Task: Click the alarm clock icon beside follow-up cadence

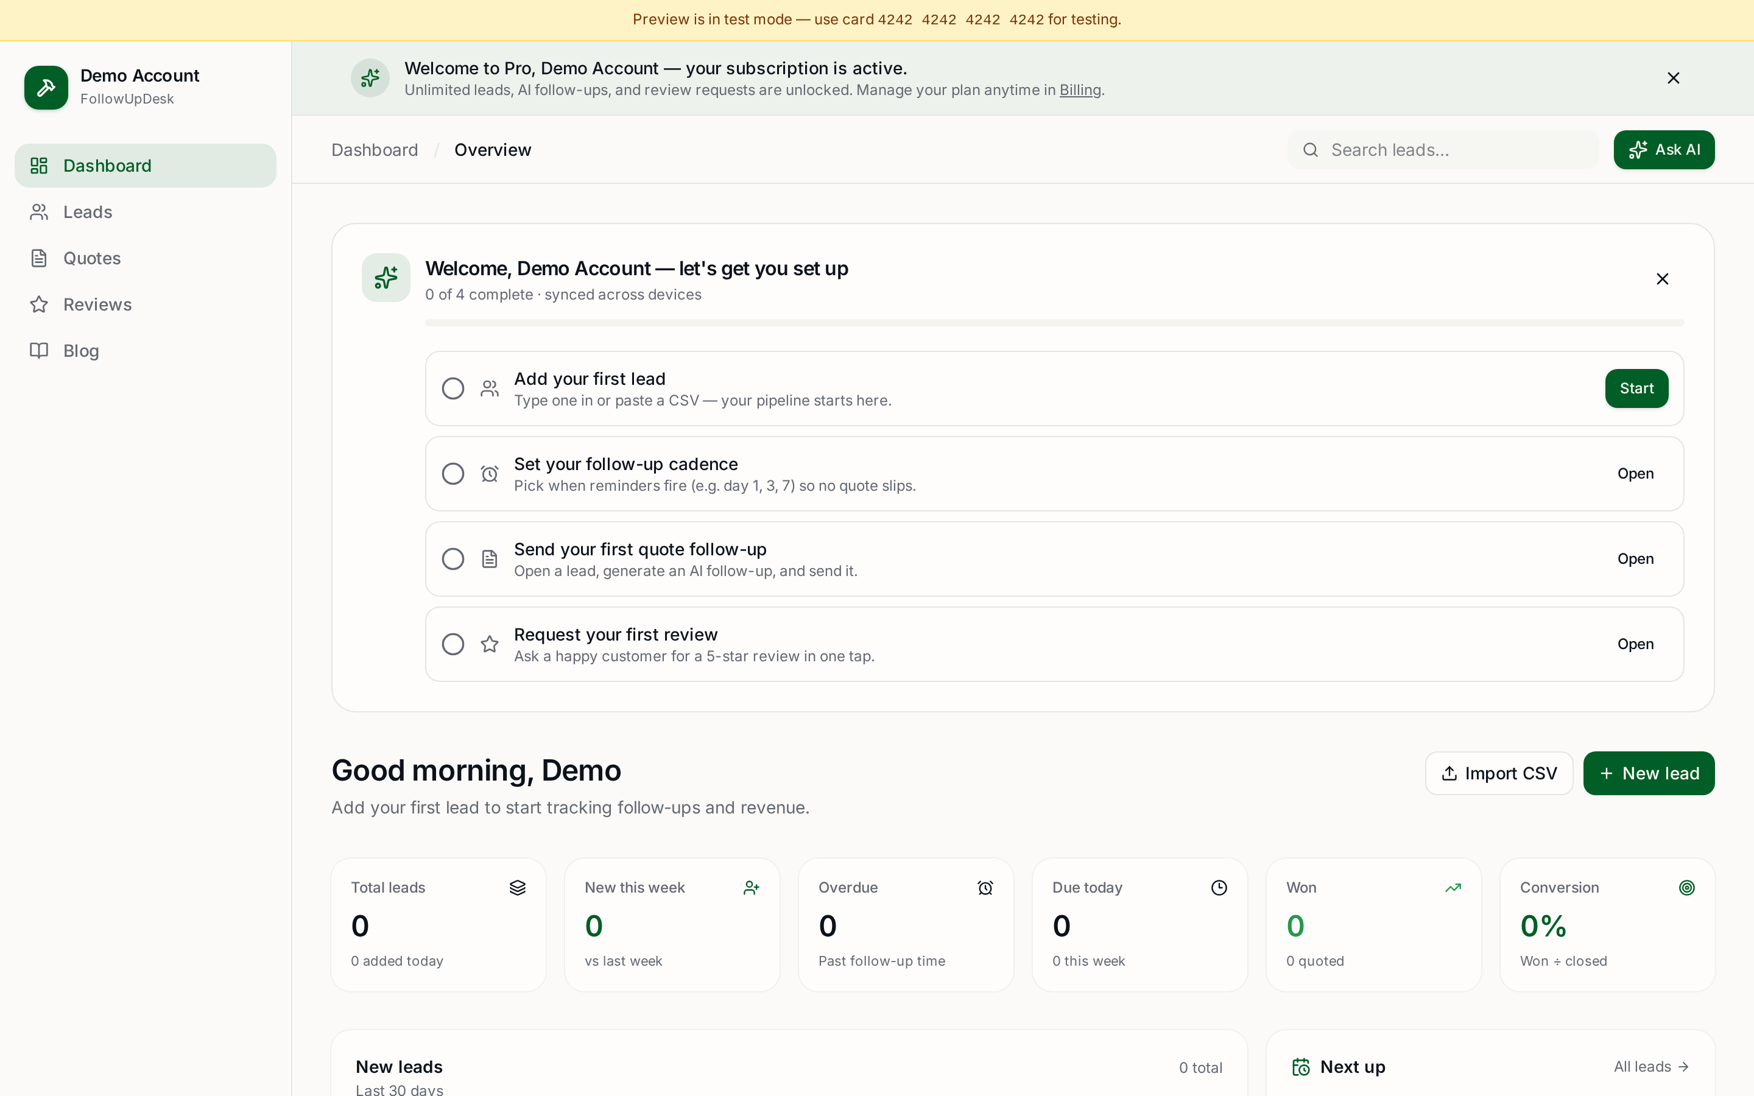Action: [x=489, y=473]
